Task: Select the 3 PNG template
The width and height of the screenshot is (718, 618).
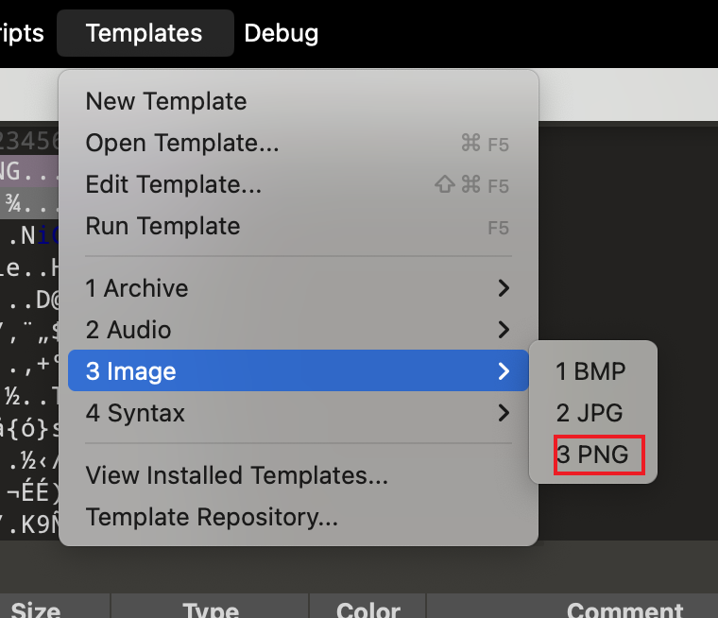Action: [592, 455]
